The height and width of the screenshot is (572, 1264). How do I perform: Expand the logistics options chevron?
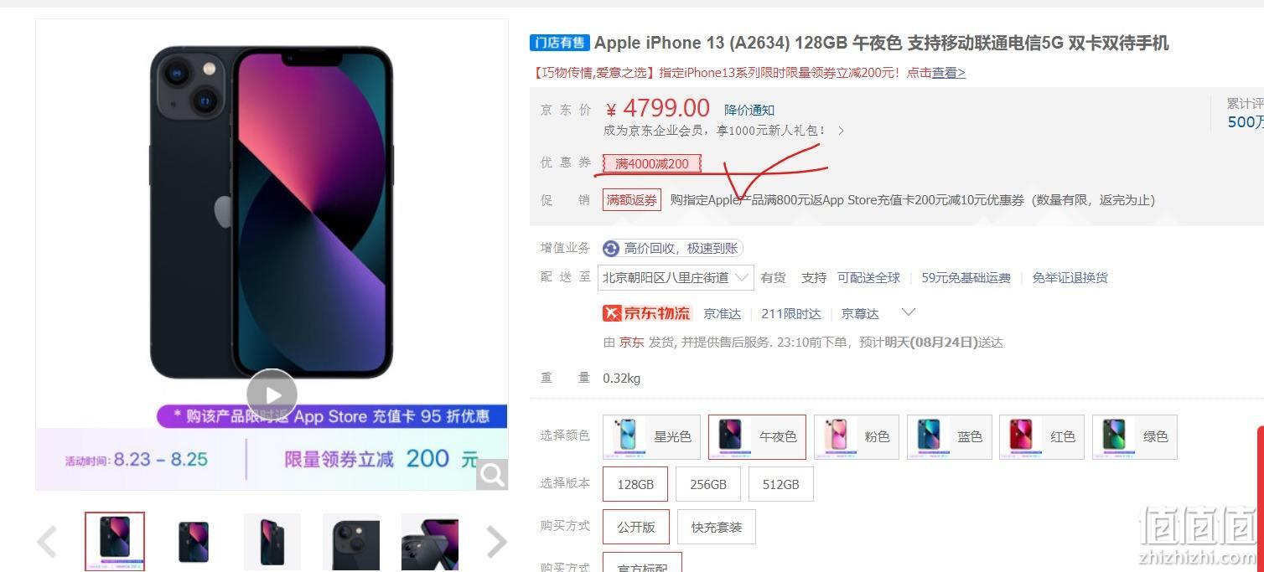pos(908,312)
